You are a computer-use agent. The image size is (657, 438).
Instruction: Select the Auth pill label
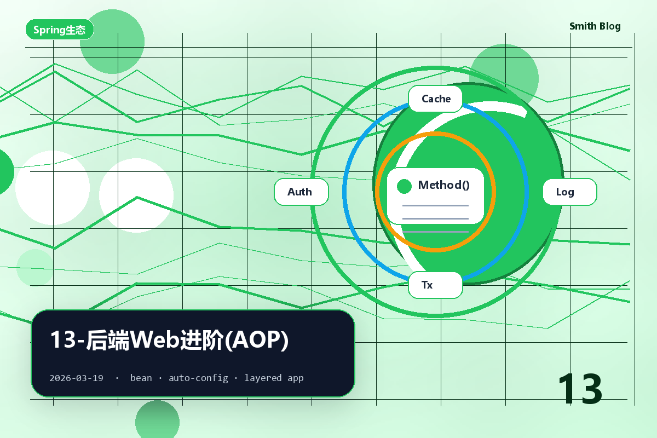click(x=301, y=192)
